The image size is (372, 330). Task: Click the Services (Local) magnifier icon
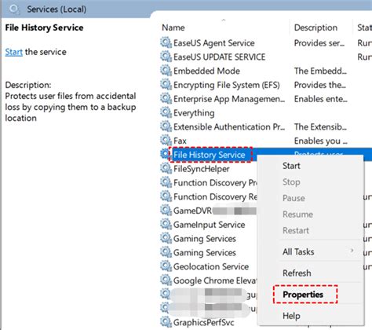coord(14,9)
